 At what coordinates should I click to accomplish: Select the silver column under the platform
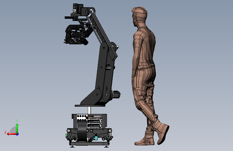point(89,110)
